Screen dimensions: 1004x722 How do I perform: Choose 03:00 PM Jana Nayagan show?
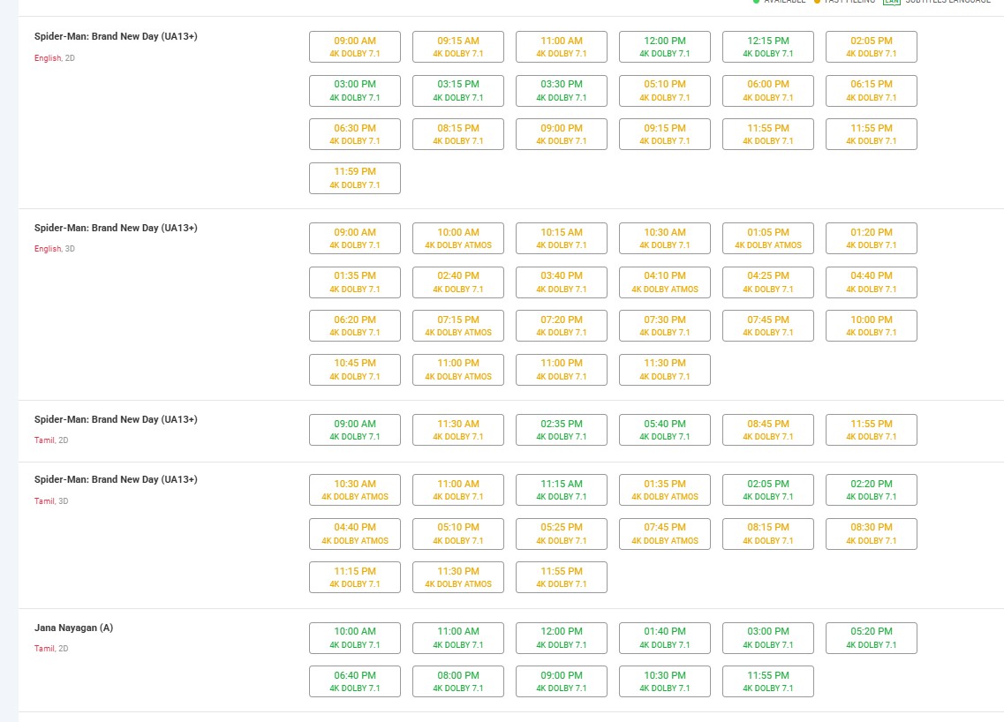[767, 638]
